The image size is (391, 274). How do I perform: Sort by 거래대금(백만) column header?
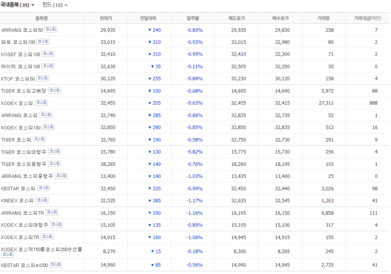368,18
